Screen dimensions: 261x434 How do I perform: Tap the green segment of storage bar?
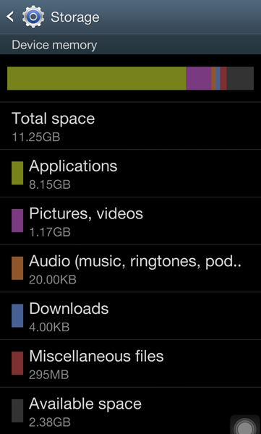point(97,78)
